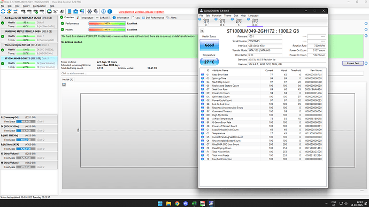Open Hard Disk Sentinel Configuration menu
Screen dimensions: 369x207
coord(39,6)
